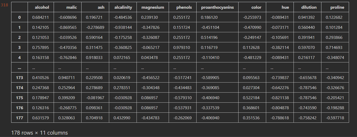357x137 pixels.
Task: Select the ellipsis row index cell
Action: pyautogui.click(x=19, y=68)
